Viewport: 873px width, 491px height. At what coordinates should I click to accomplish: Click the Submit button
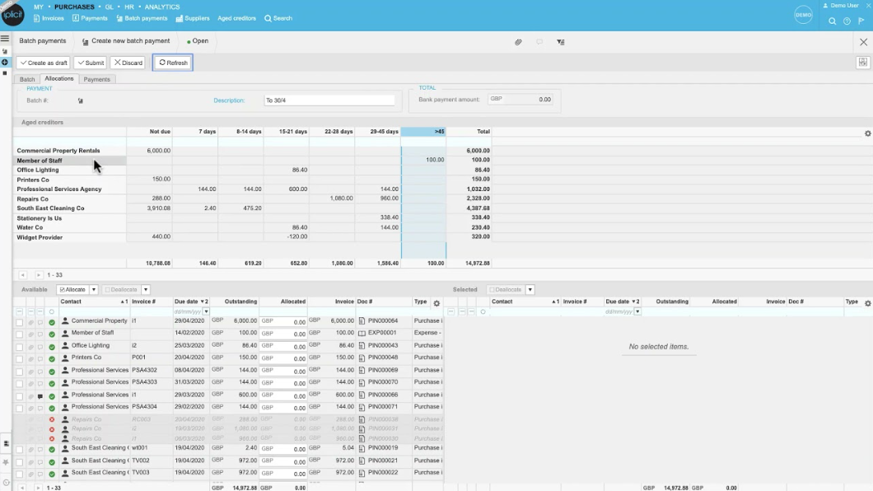point(90,61)
